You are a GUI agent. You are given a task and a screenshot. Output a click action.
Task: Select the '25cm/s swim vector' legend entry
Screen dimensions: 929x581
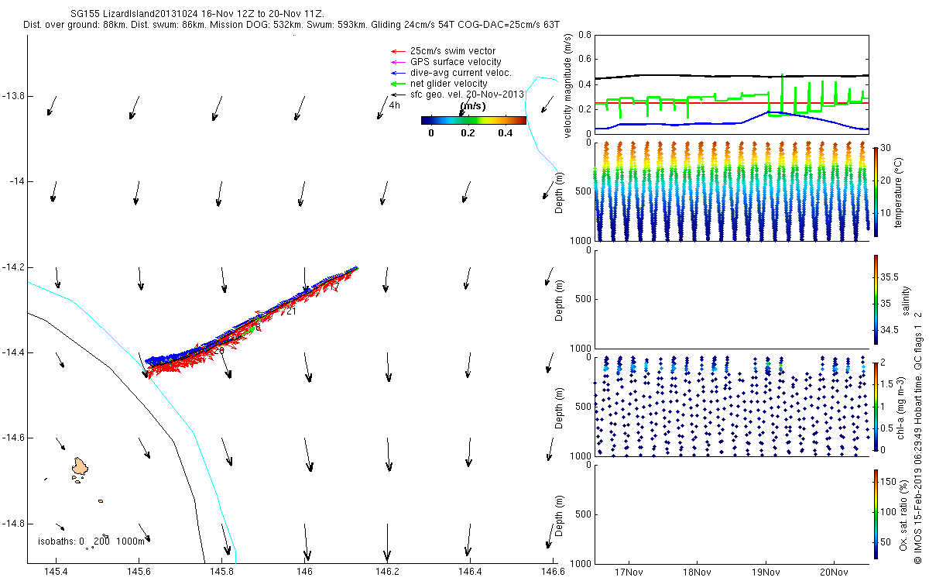click(453, 51)
